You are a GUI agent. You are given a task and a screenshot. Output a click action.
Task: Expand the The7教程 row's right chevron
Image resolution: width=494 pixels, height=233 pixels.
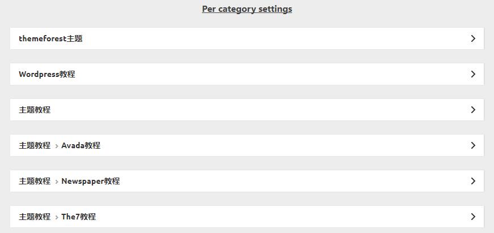point(473,217)
